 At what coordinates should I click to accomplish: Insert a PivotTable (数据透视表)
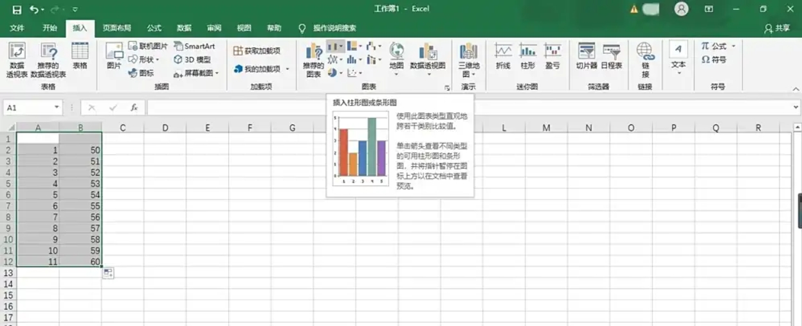[x=17, y=60]
